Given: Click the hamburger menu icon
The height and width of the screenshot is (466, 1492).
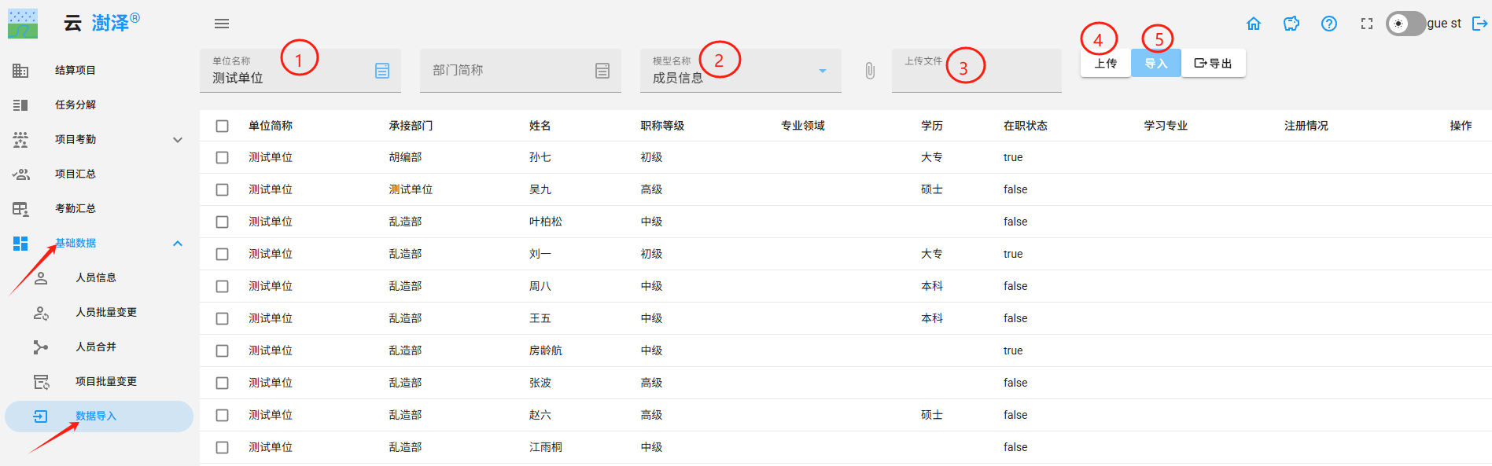Looking at the screenshot, I should [x=222, y=24].
